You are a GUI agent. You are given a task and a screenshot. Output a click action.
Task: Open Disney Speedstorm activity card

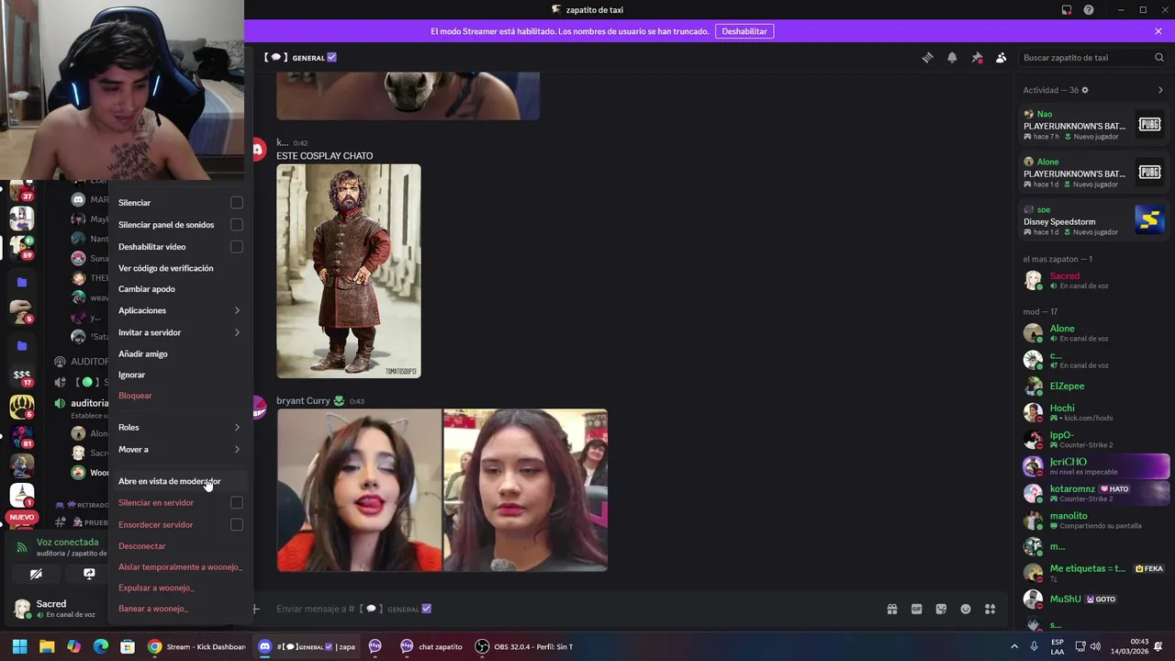[x=1095, y=221]
